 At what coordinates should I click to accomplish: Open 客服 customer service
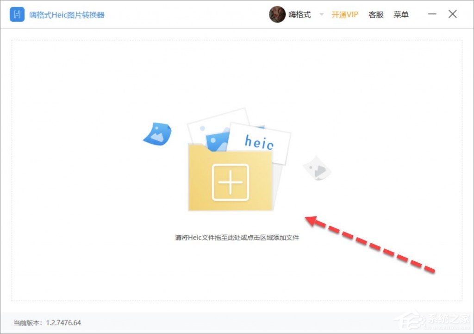click(375, 14)
